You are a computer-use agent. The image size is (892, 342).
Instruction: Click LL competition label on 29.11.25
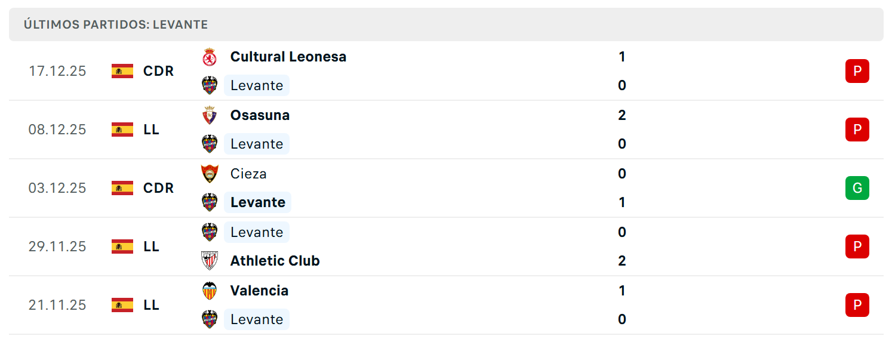(152, 247)
